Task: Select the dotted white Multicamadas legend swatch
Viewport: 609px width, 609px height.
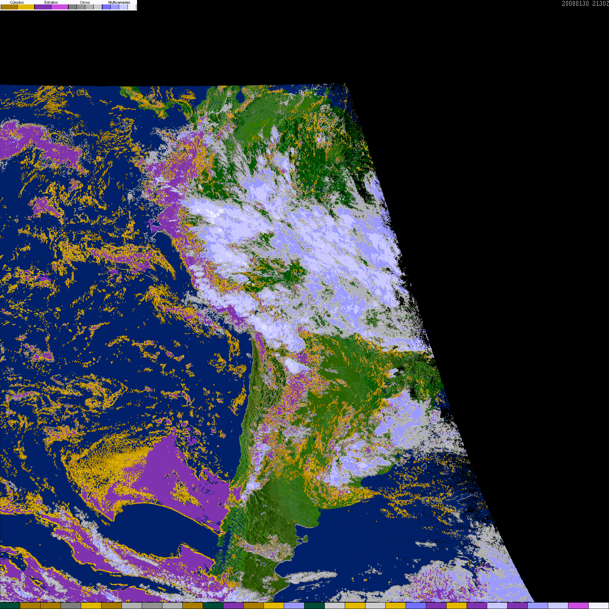Action: click(132, 7)
